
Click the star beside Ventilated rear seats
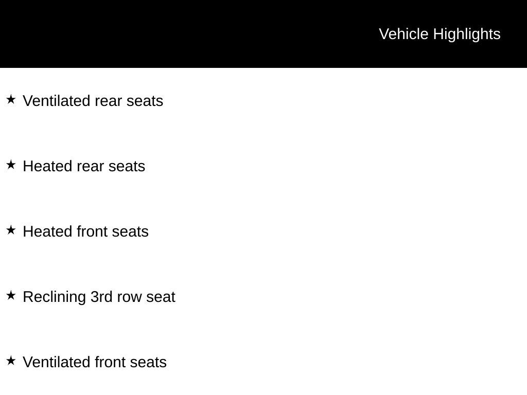[x=11, y=99]
